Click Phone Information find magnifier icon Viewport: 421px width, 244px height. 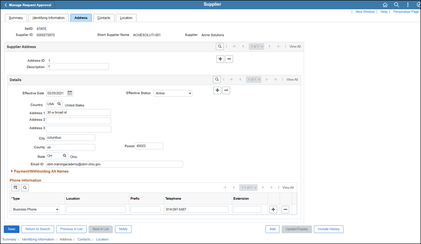[25, 187]
